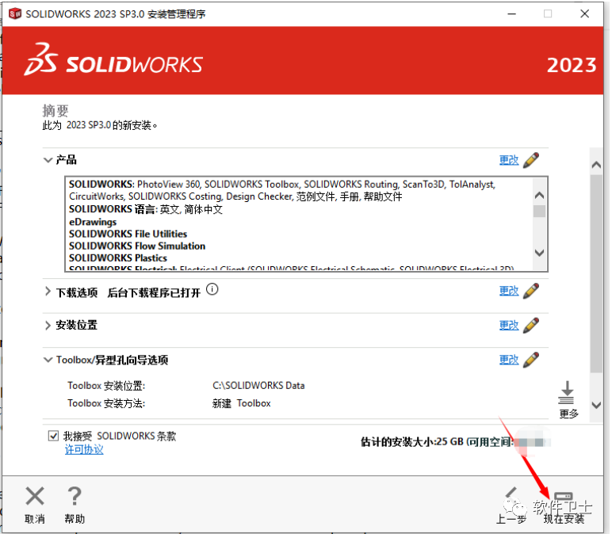Viewport: 612px width, 534px height.
Task: Click the product list scroll-up arrow
Action: [x=539, y=196]
